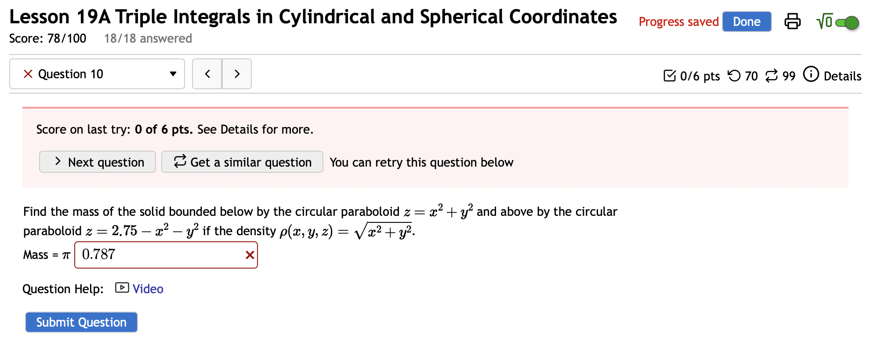This screenshot has height=349, width=870.
Task: Click the left chevron for previous question
Action: pos(207,74)
